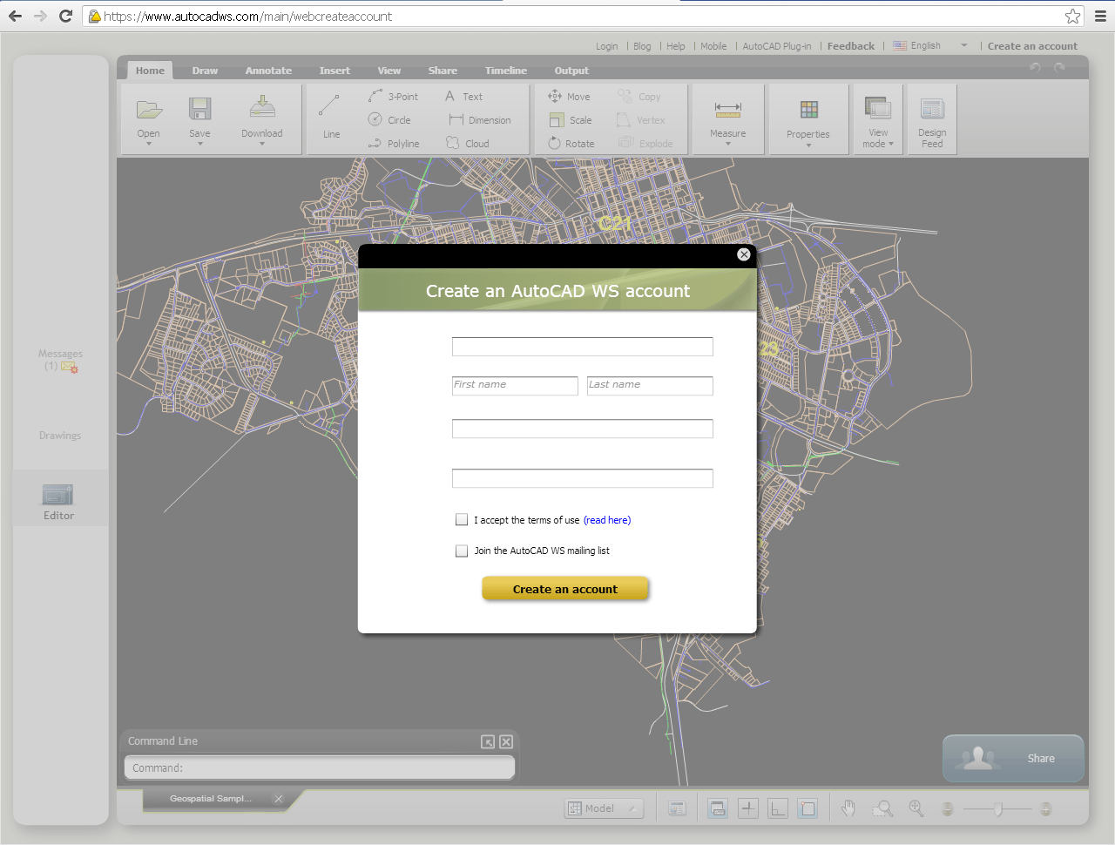This screenshot has height=845, width=1115.
Task: Click the Properties grid icon
Action: 809,109
